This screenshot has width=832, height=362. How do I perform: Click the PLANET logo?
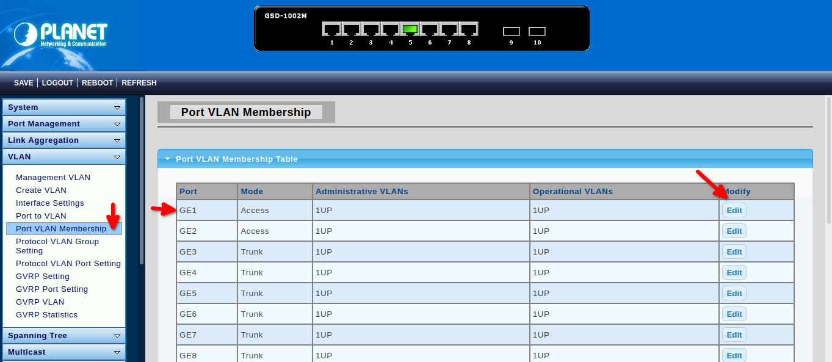(x=60, y=34)
